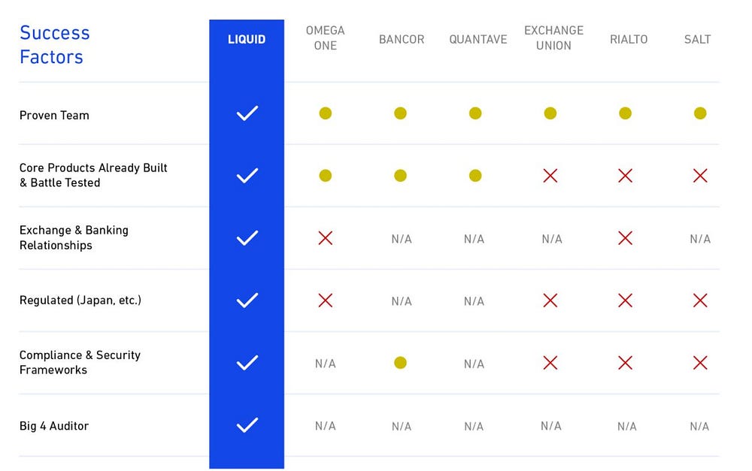Screen dimensions: 752x471
Task: Select the EXCHANGE UNION column header
Action: 553,38
